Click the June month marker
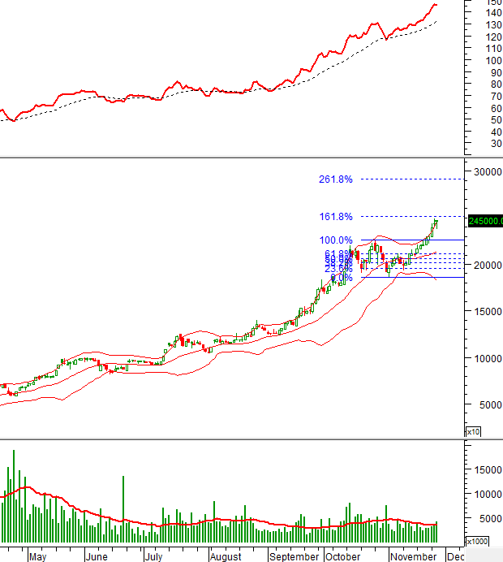The image size is (503, 562). (x=96, y=557)
